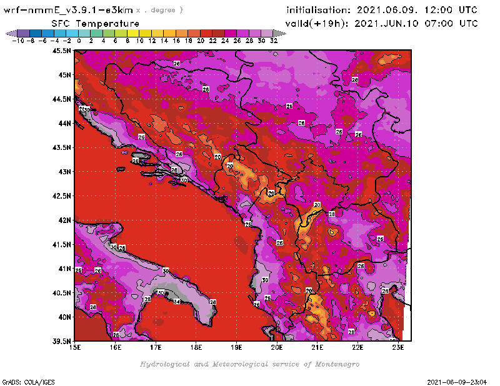Click the 45N latitude label

pyautogui.click(x=65, y=75)
